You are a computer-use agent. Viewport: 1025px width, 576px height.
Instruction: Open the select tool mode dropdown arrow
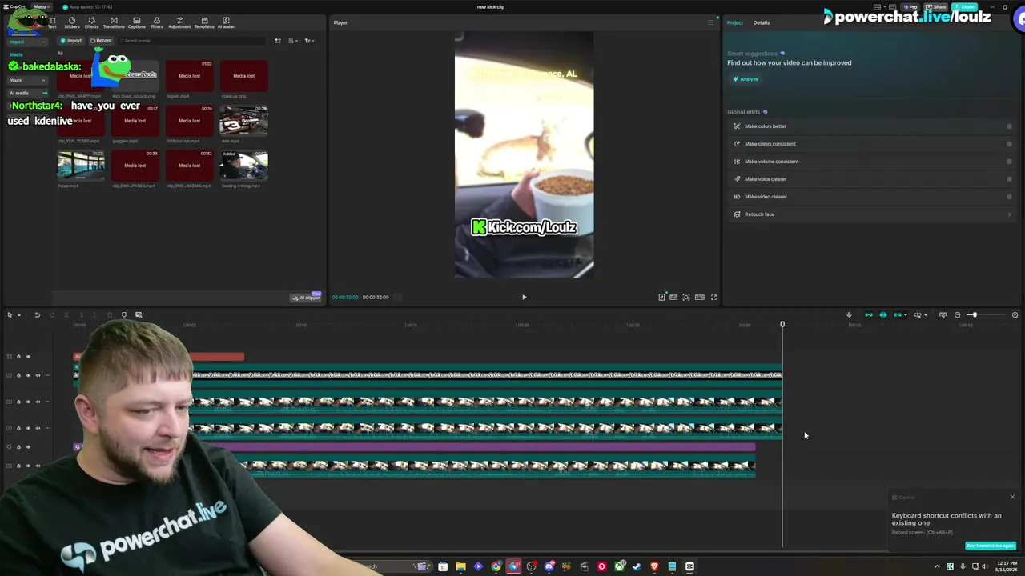[x=19, y=314]
